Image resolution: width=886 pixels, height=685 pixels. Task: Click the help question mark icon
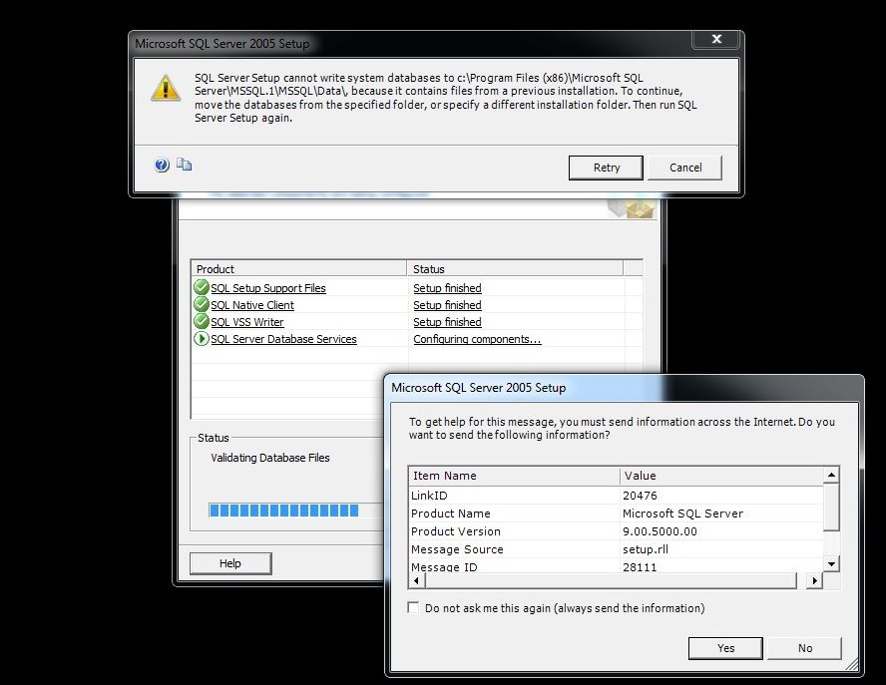162,165
